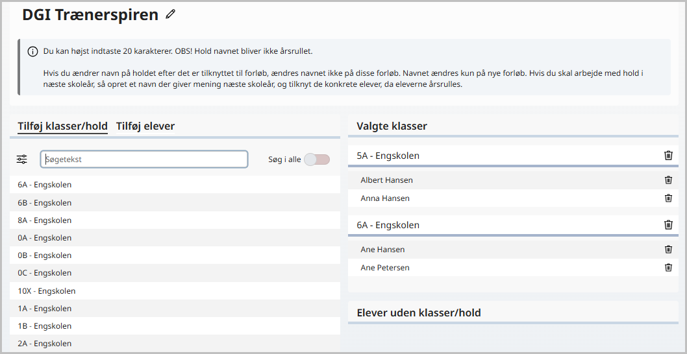Image resolution: width=687 pixels, height=354 pixels.
Task: Focus the Søgetekst search field
Action: [x=144, y=159]
